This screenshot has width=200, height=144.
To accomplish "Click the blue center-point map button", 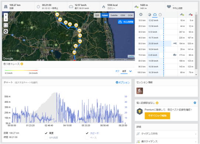I will 125,22.
